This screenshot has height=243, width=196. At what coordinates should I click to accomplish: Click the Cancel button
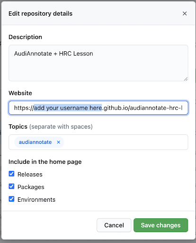(x=114, y=225)
